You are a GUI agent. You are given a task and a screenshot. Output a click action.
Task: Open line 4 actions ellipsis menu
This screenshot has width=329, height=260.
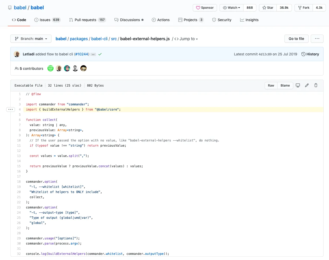pyautogui.click(x=11, y=110)
